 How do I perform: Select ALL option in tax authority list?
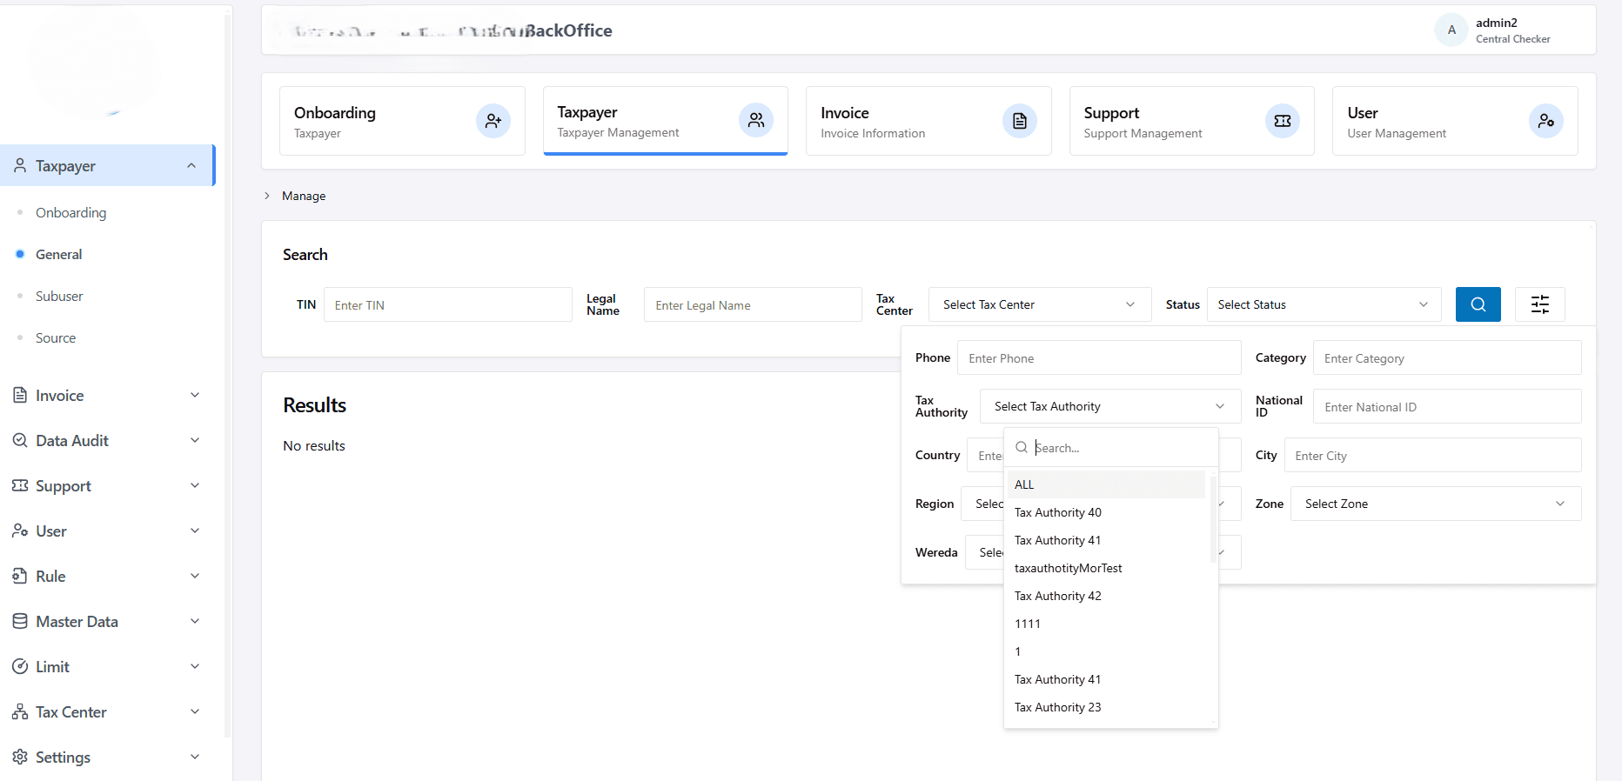[1106, 484]
